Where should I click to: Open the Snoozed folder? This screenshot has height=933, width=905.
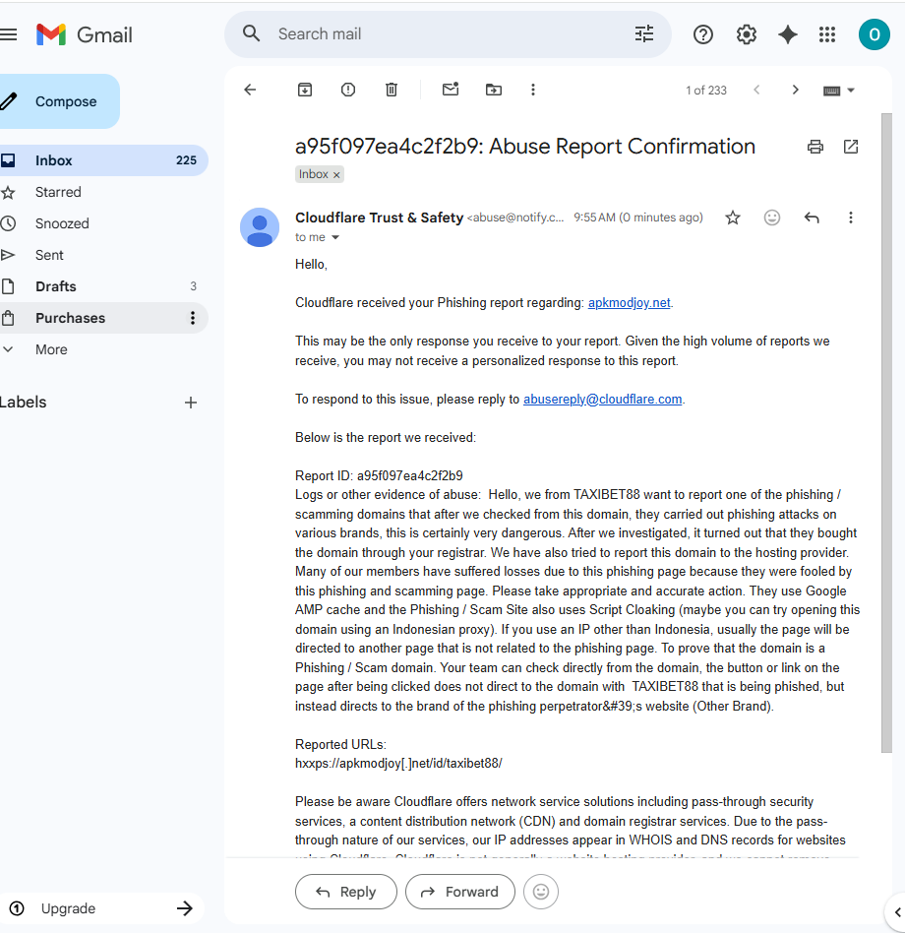point(103,223)
